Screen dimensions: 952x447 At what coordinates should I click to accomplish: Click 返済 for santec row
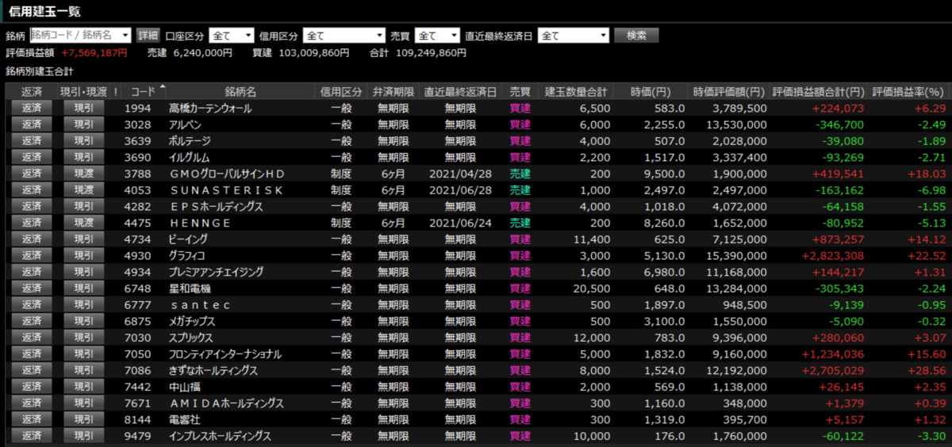(32, 304)
